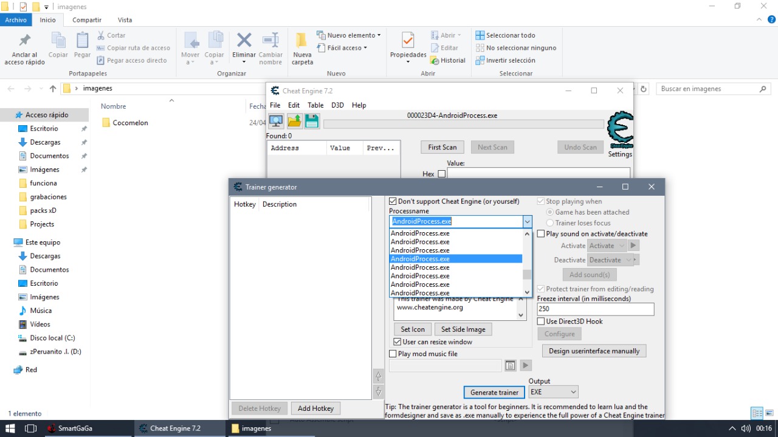
Task: Click the Add Hotkey button
Action: [315, 408]
